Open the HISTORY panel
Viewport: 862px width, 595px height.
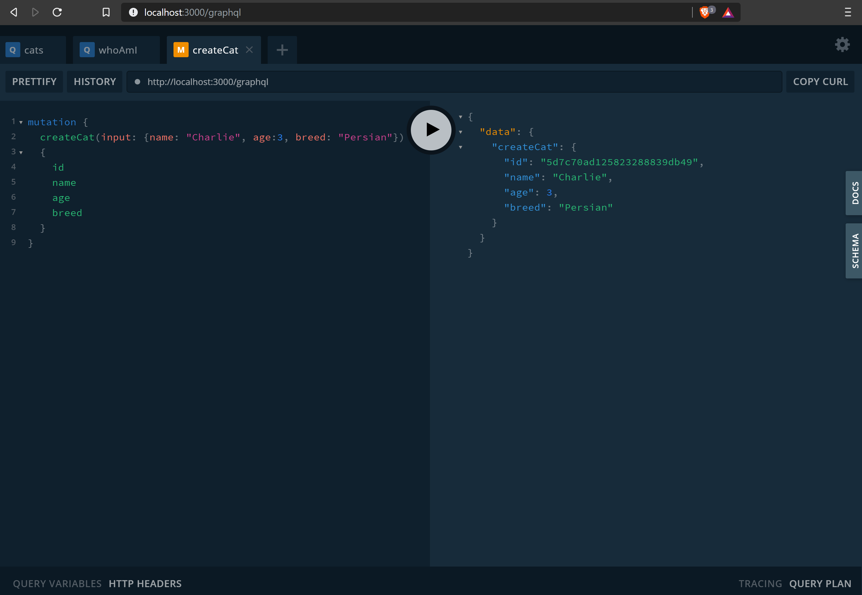pos(95,82)
